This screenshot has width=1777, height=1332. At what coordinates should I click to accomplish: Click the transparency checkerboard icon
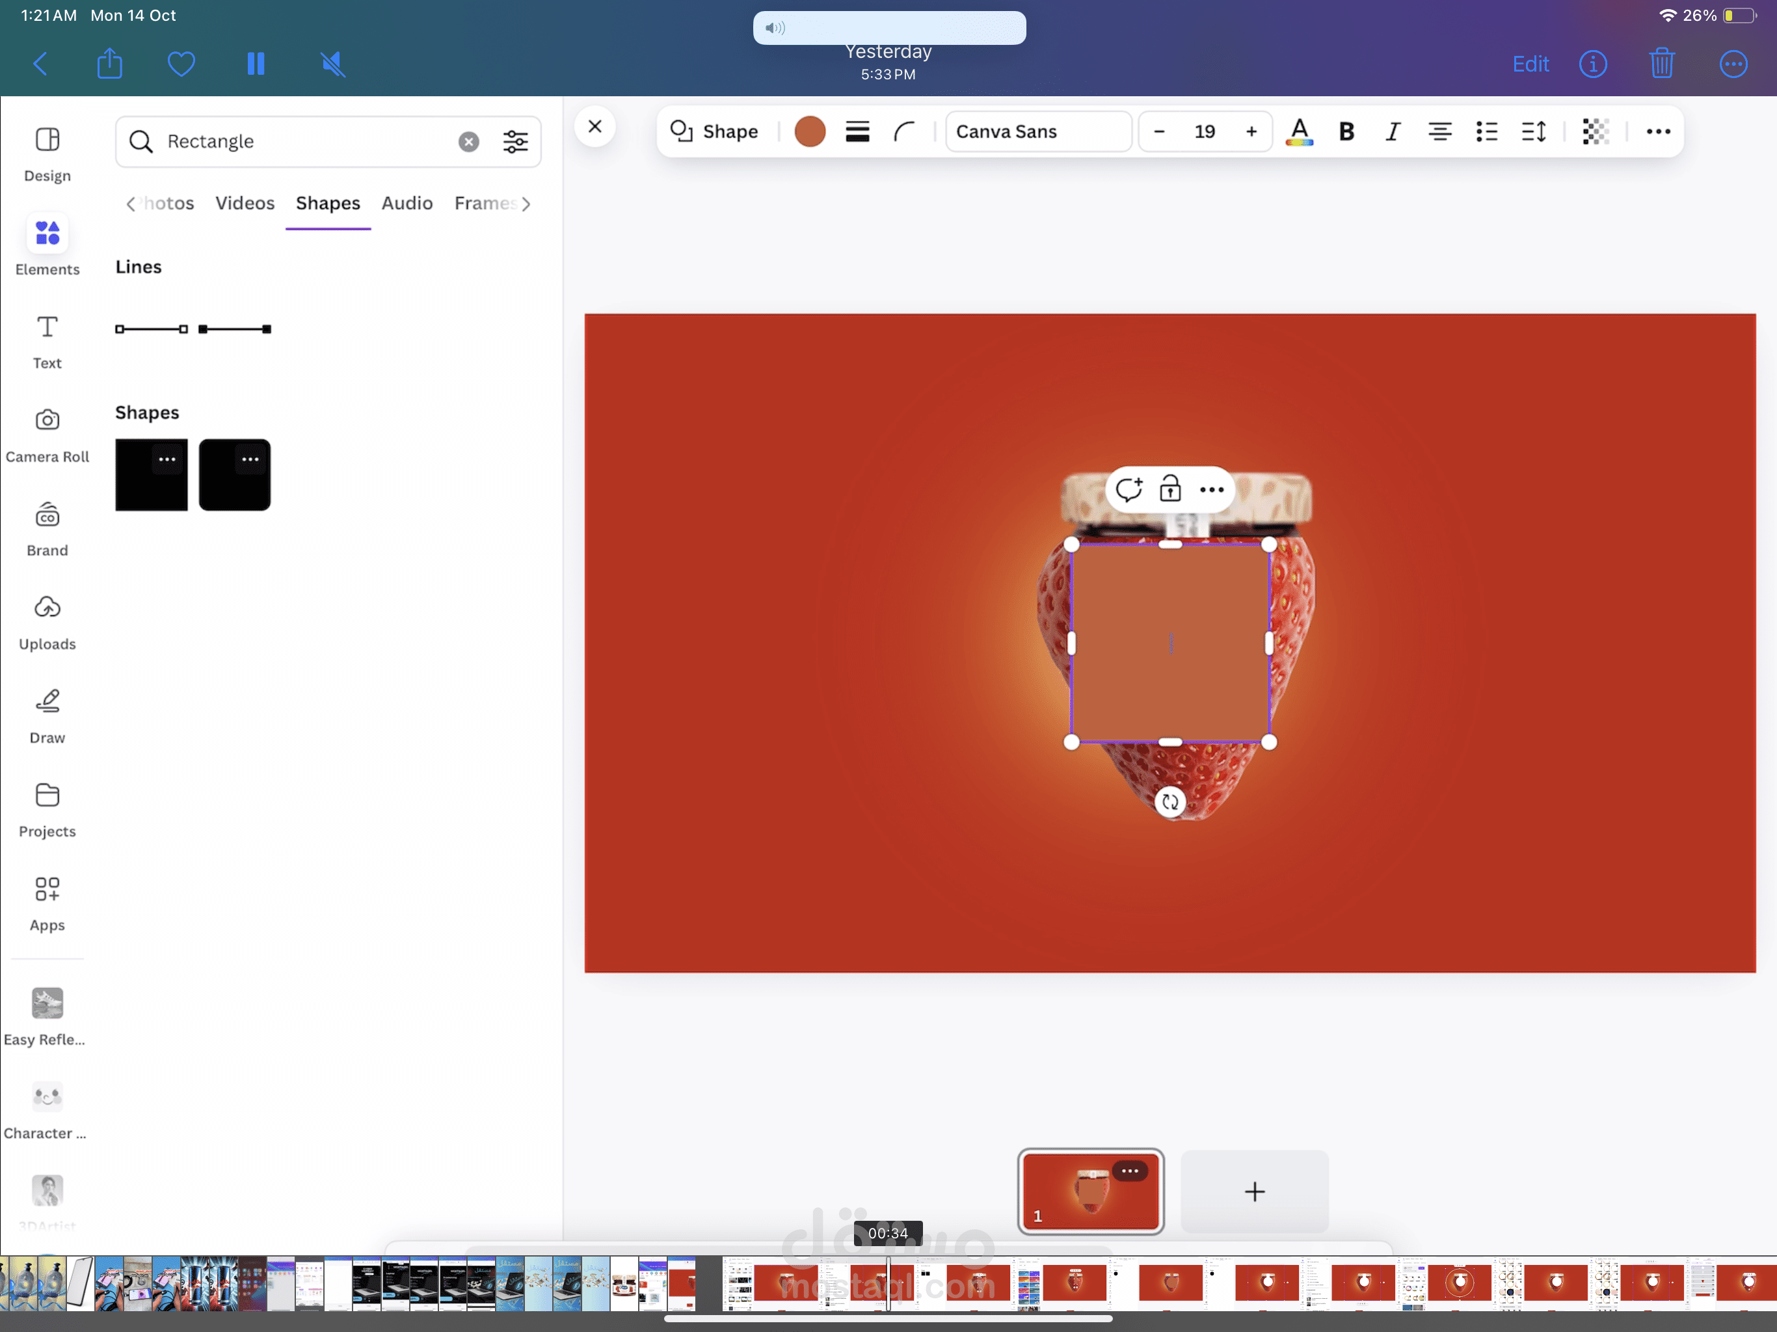point(1595,132)
